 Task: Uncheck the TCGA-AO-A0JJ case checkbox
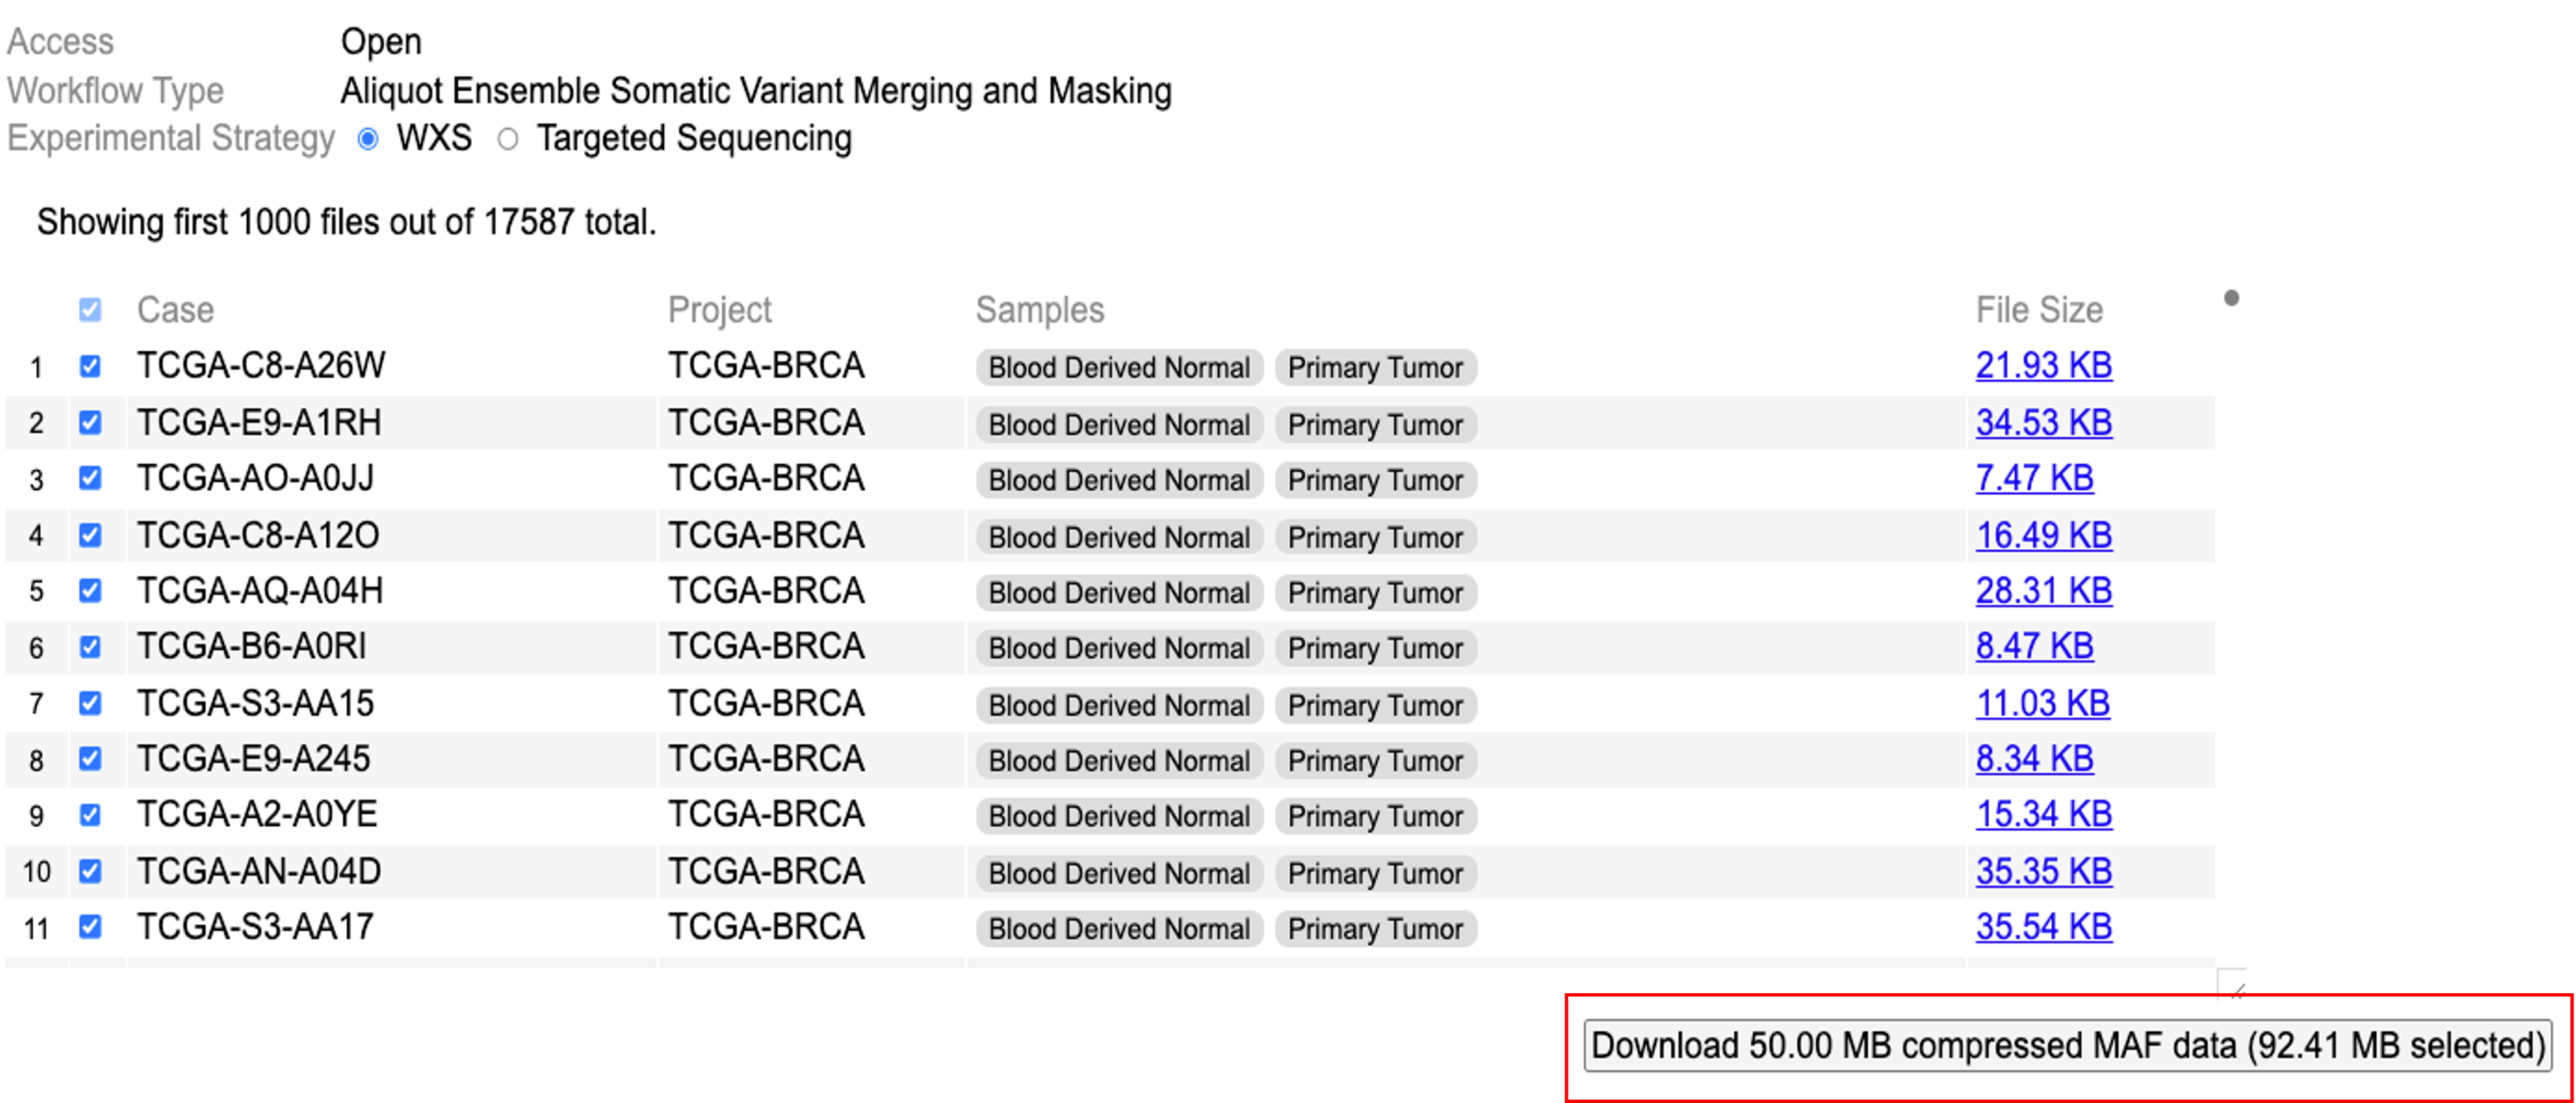coord(90,478)
